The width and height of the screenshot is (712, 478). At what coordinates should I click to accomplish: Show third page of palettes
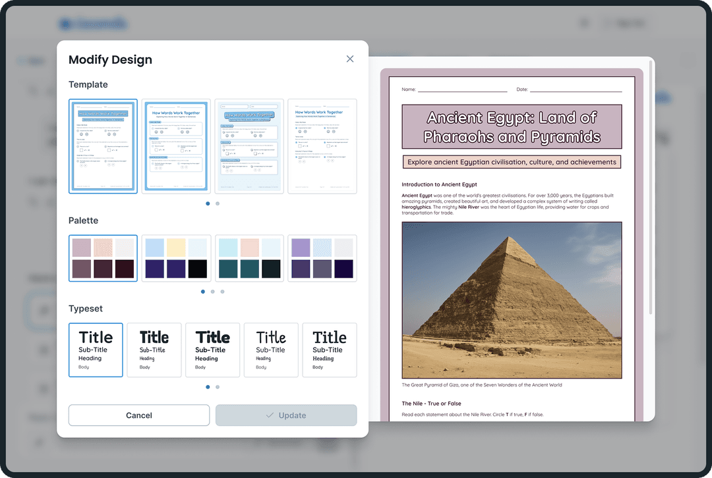pos(222,292)
